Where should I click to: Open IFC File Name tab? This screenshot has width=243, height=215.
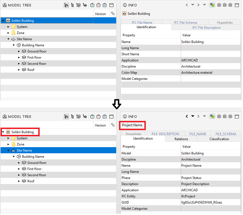[x=142, y=22]
